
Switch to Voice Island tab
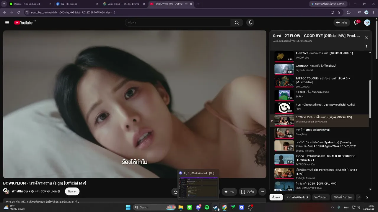point(123,4)
